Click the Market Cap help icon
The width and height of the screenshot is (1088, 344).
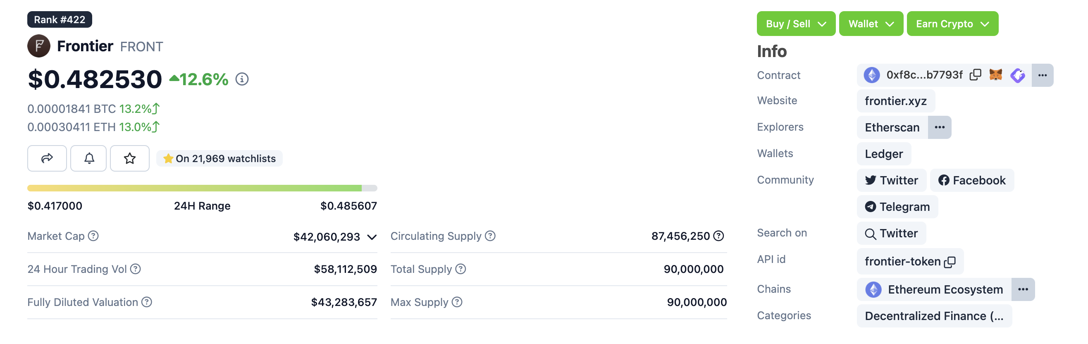click(93, 236)
